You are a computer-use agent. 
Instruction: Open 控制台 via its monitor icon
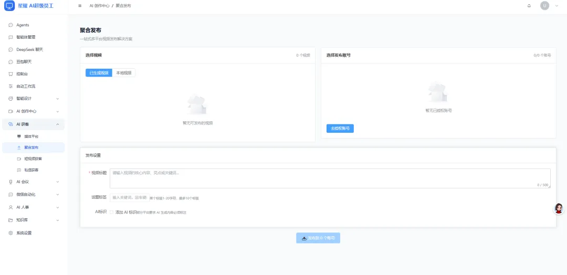[10, 74]
